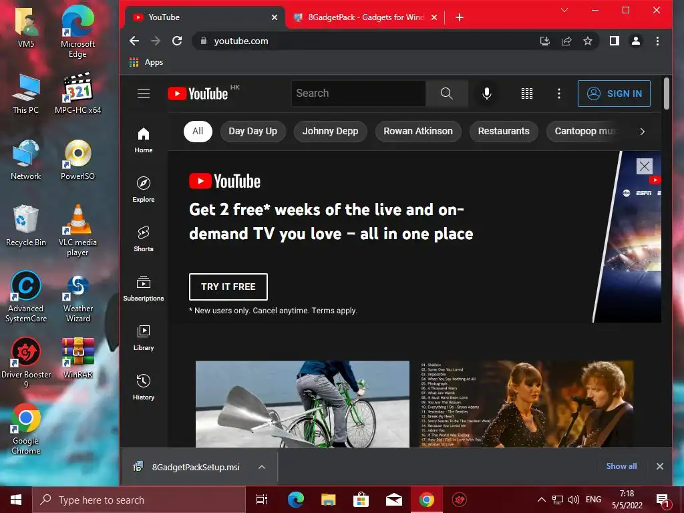Go to Home in the sidebar
The image size is (684, 513).
tap(144, 140)
